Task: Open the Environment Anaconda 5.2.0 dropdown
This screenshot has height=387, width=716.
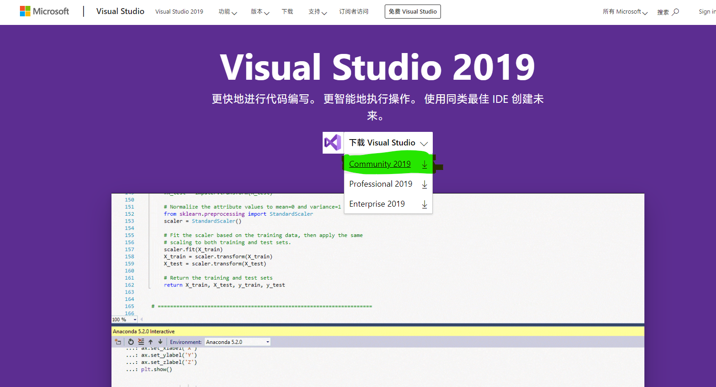Action: point(237,342)
